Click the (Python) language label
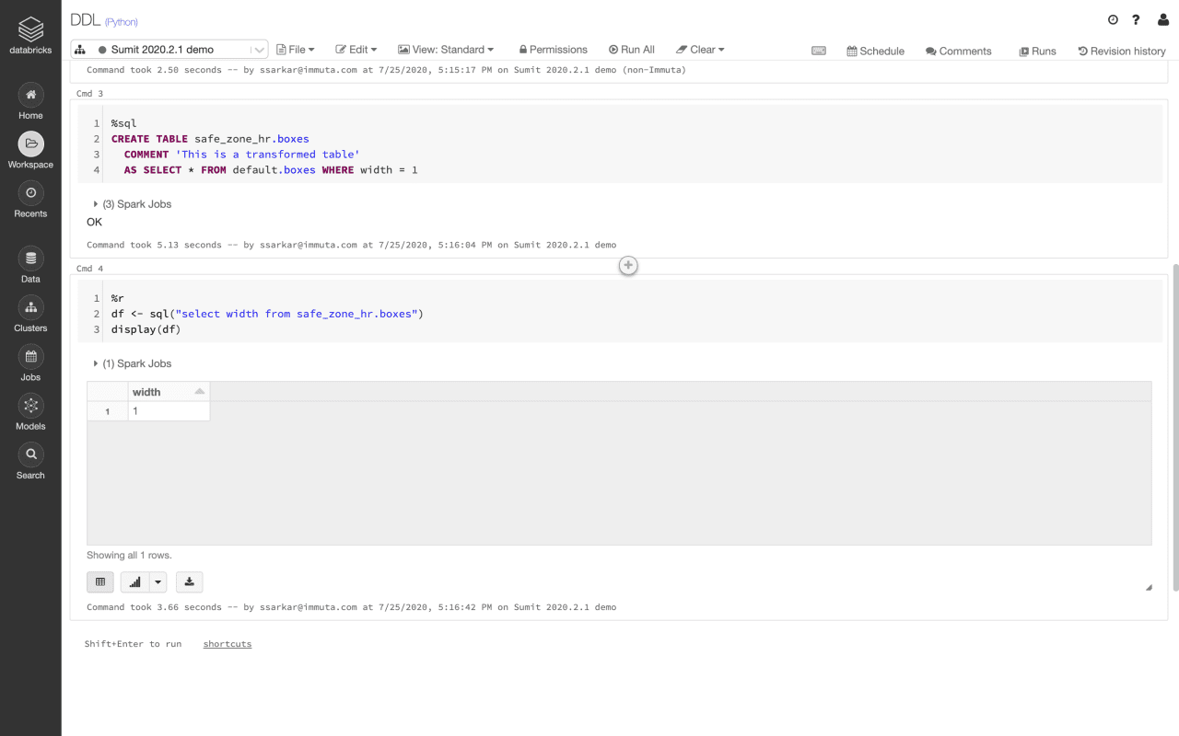This screenshot has width=1179, height=736. [x=122, y=22]
